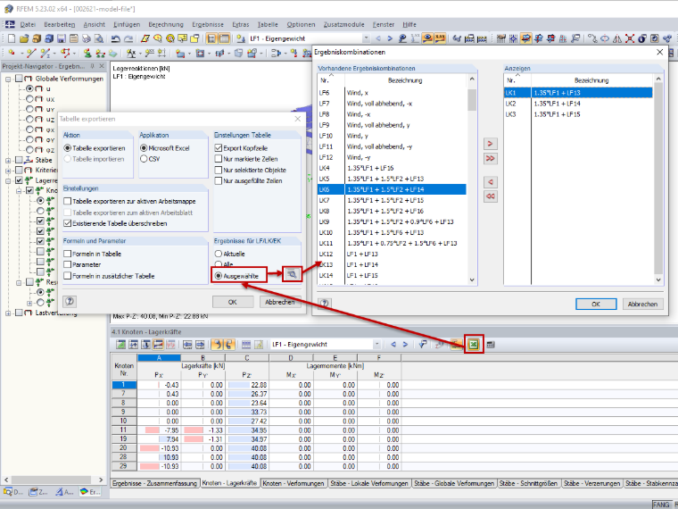Click single right arrow to add combination
This screenshot has width=678, height=509.
490,144
